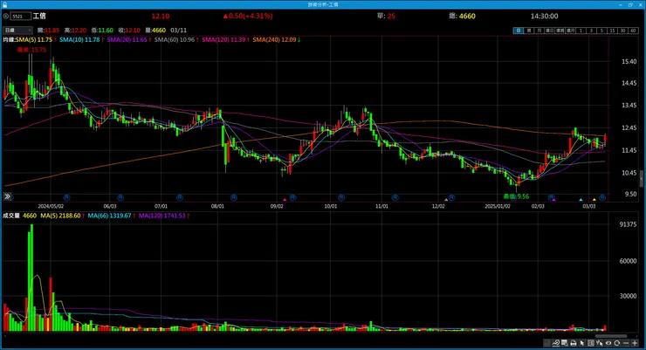The width and height of the screenshot is (646, 350).
Task: Select the 3-minute period button
Action: pyautogui.click(x=591, y=31)
